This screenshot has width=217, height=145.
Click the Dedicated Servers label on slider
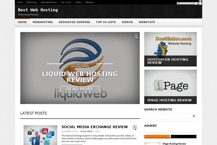click(x=80, y=66)
